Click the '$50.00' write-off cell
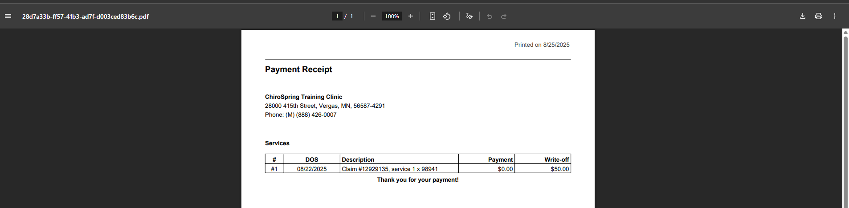 [x=543, y=169]
